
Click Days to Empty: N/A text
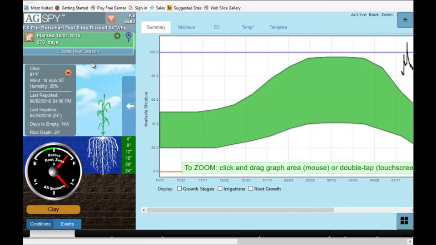point(50,124)
